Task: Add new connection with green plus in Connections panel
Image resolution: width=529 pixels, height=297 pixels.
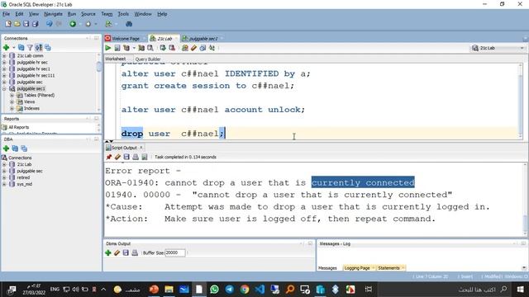Action: tap(6, 48)
